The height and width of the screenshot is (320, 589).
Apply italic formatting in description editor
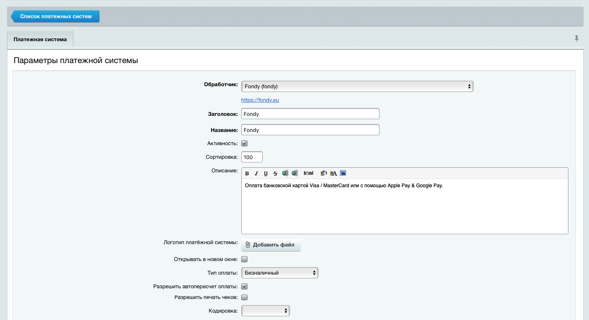(x=256, y=173)
